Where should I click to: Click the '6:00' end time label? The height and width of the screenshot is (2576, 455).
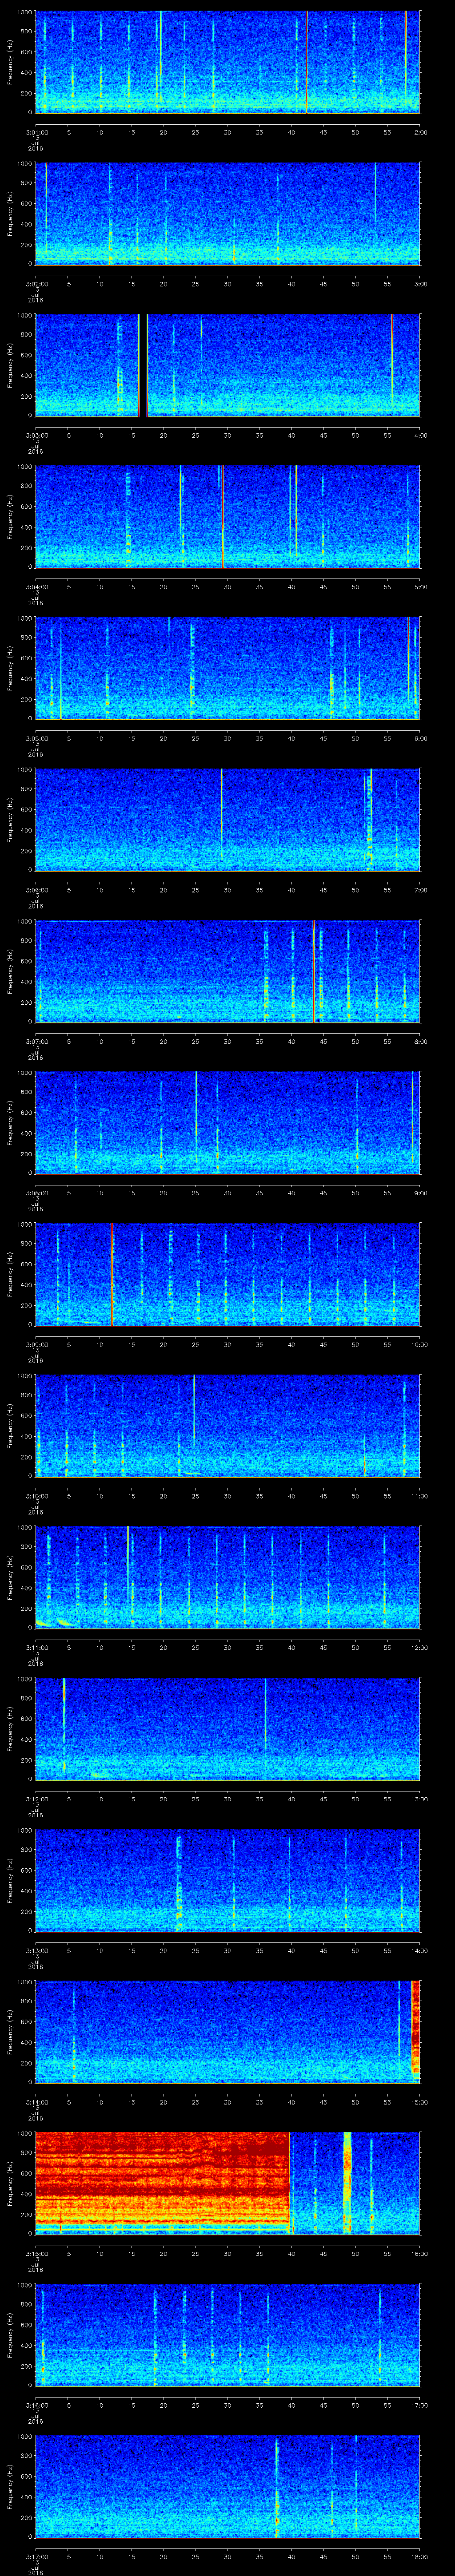pos(421,737)
